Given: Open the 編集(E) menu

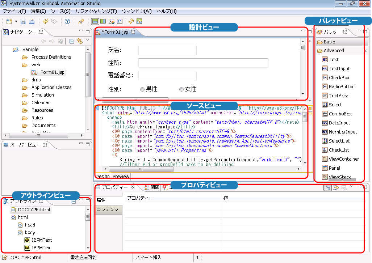Looking at the screenshot, I should (x=38, y=11).
